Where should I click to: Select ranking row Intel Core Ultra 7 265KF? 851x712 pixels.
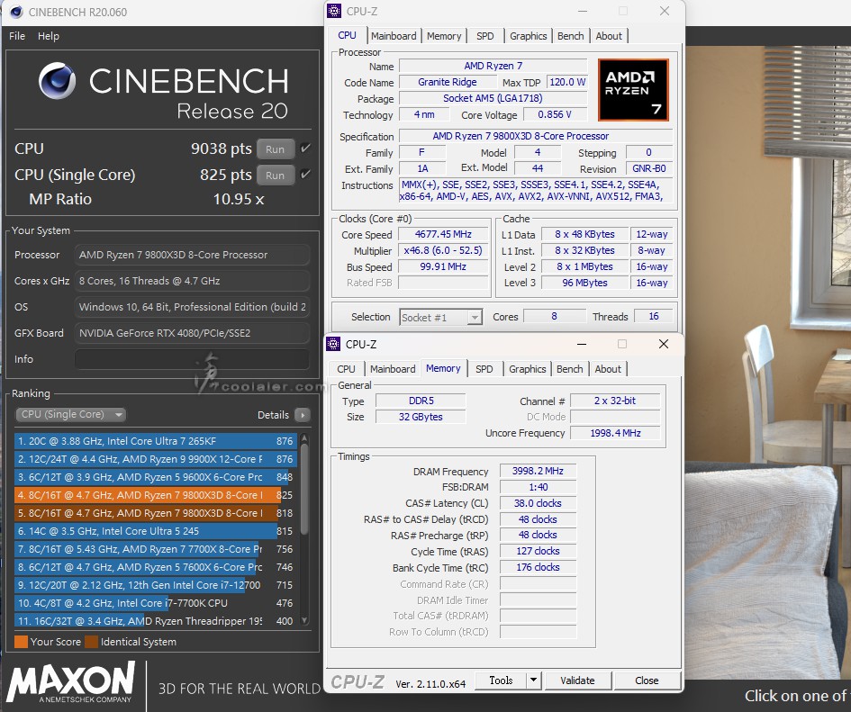[156, 441]
